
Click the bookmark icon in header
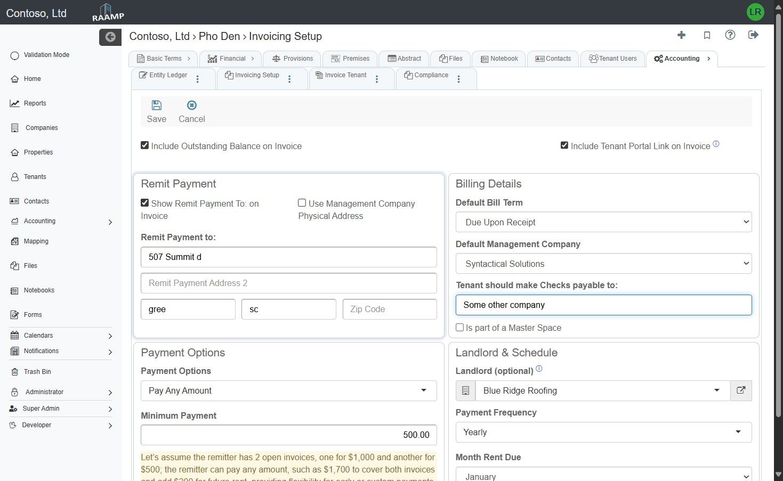[707, 35]
